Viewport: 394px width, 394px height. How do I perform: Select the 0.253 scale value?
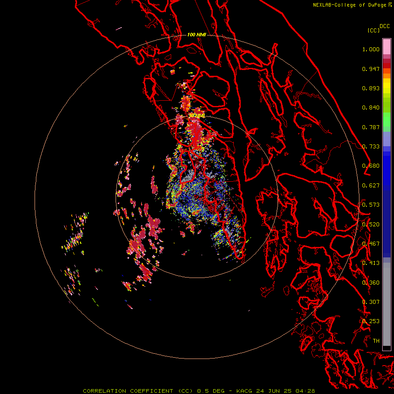(x=371, y=321)
